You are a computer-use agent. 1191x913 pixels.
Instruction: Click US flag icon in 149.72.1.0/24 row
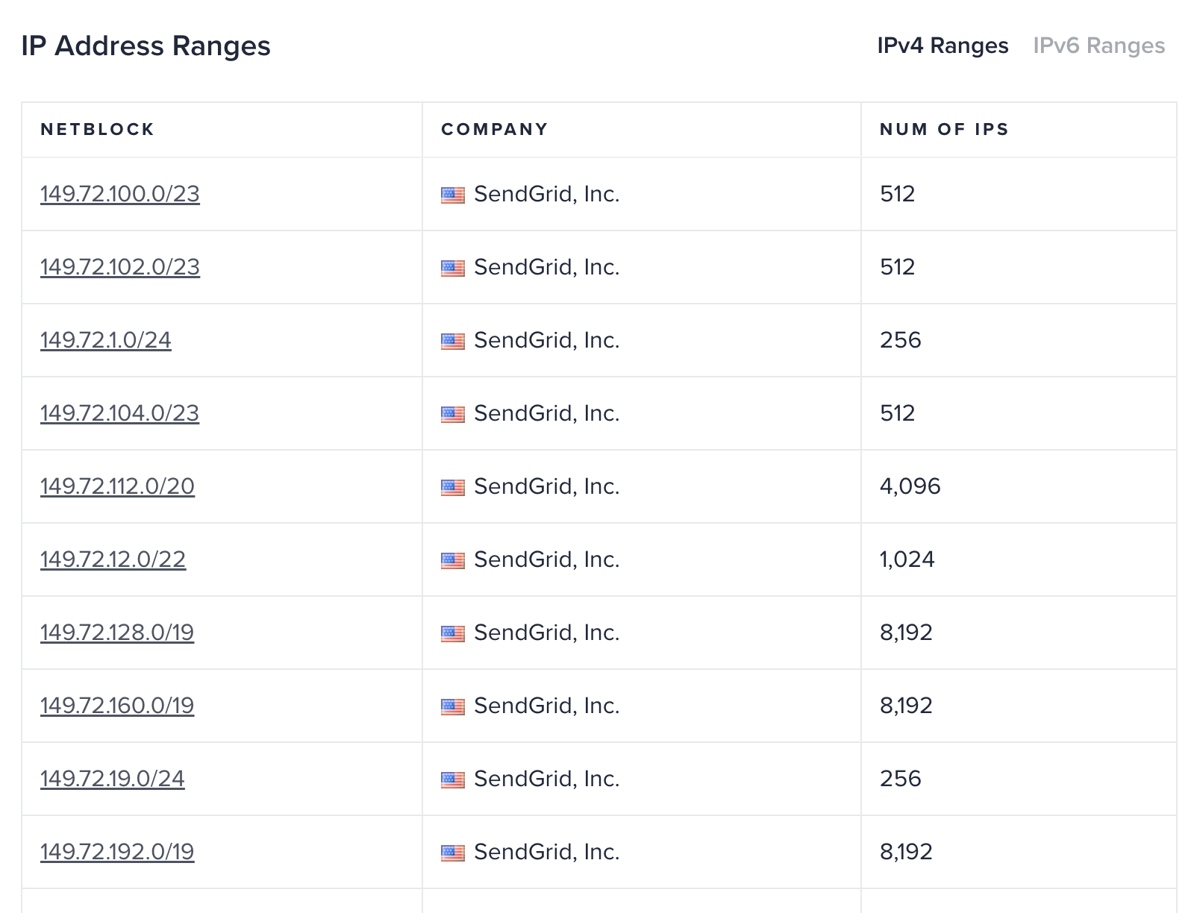(x=452, y=342)
